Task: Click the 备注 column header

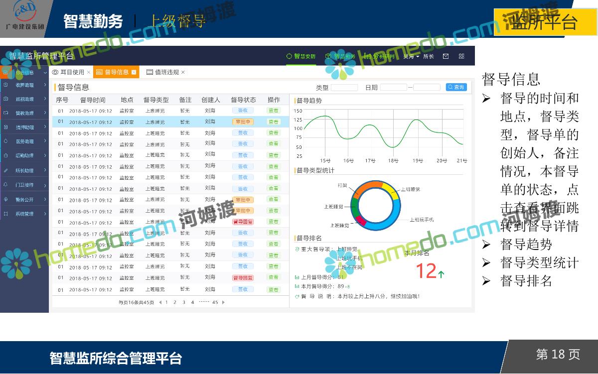Action: (185, 100)
